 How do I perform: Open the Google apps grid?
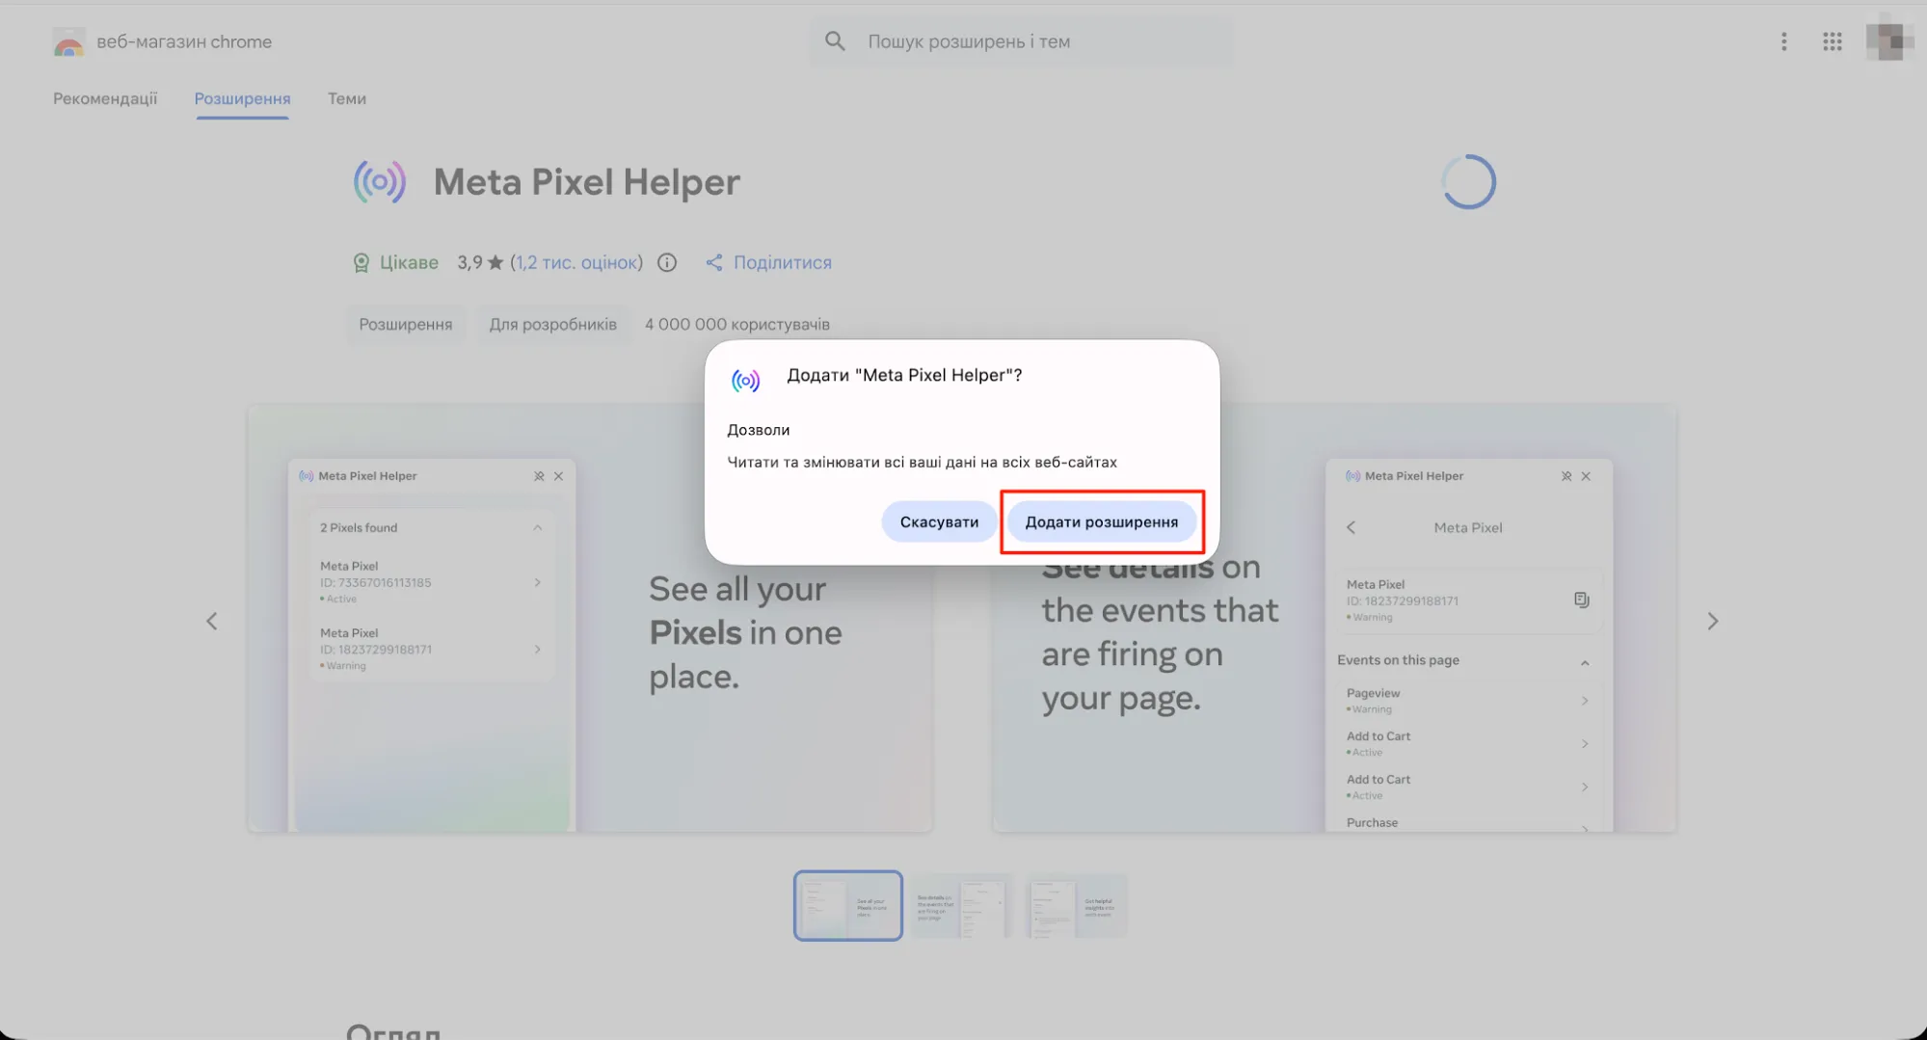(x=1832, y=41)
